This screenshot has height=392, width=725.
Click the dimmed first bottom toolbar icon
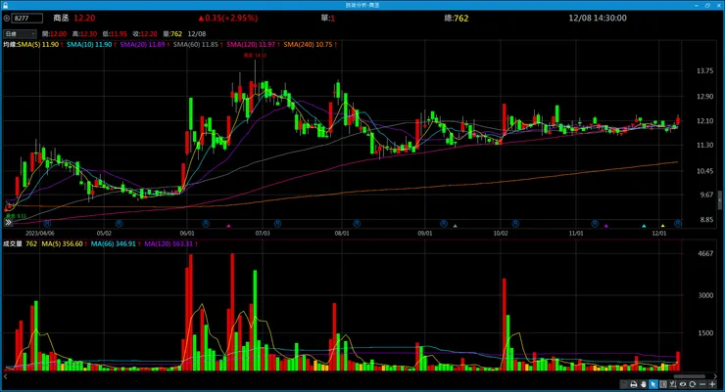click(x=624, y=384)
